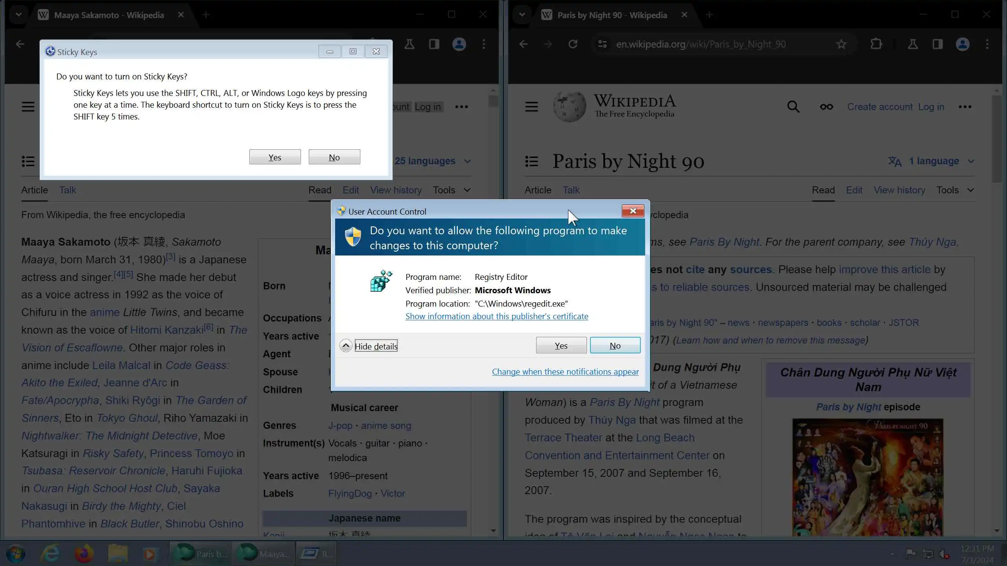Open the extensions puzzle icon in right browser
The width and height of the screenshot is (1007, 566).
pyautogui.click(x=876, y=44)
